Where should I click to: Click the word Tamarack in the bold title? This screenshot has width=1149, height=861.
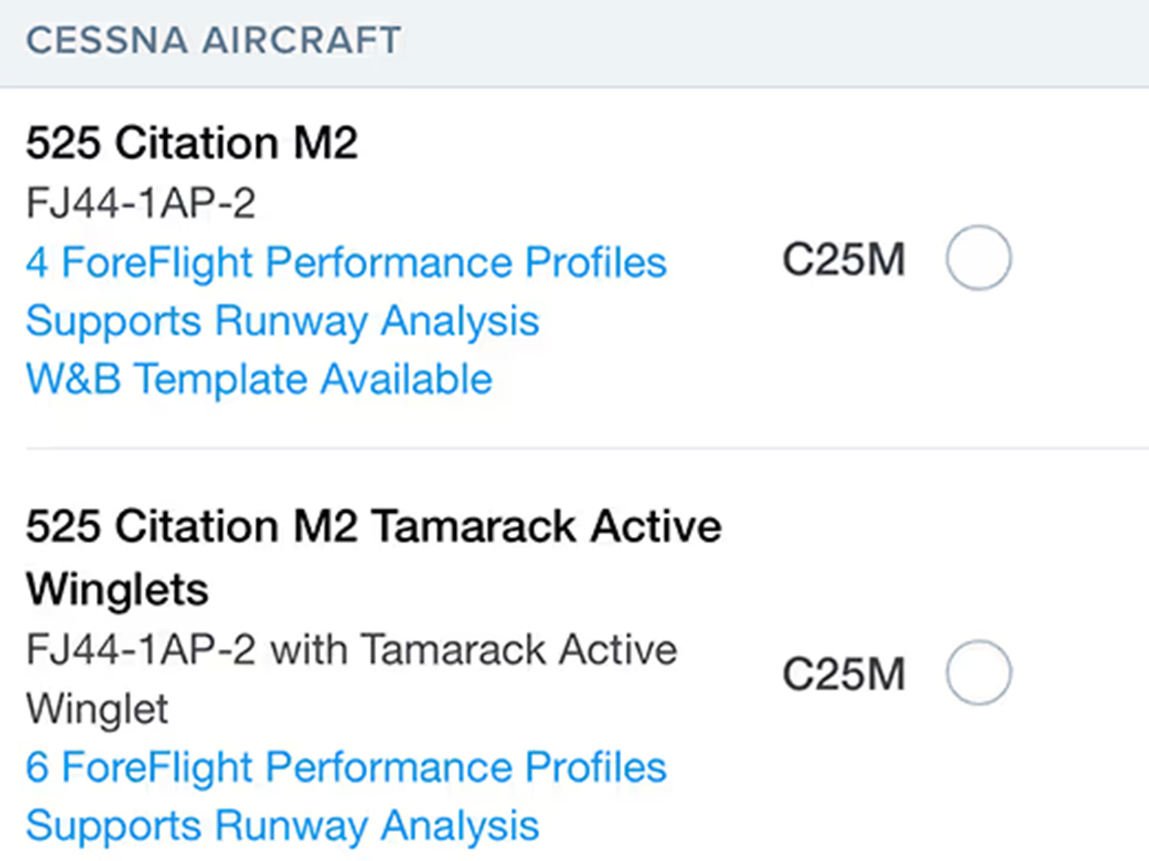[x=474, y=527]
